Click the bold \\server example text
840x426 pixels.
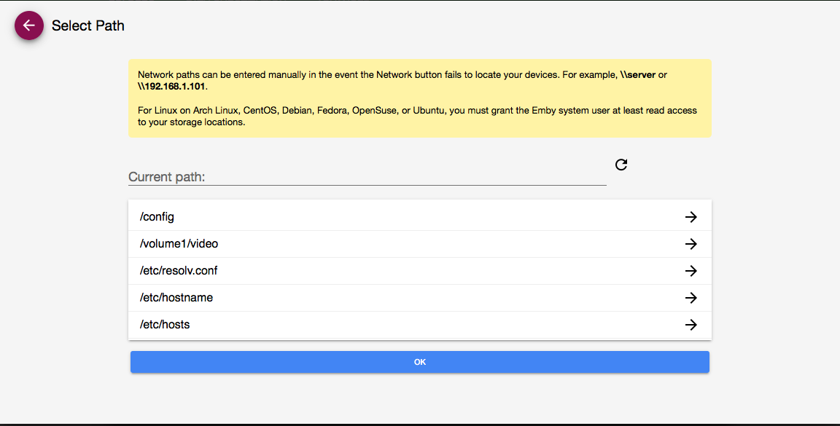638,75
